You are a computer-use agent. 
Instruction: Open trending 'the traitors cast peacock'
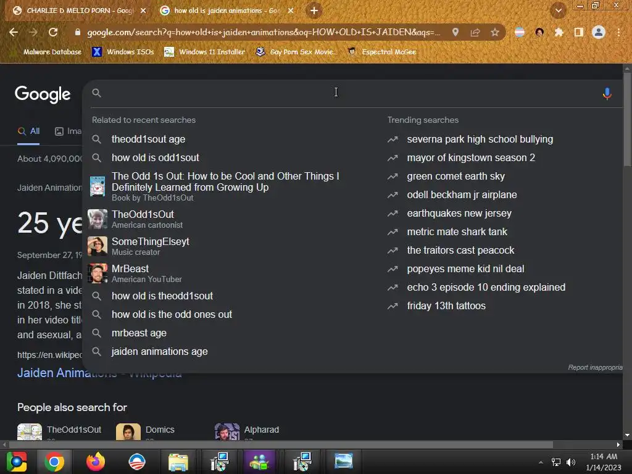pyautogui.click(x=460, y=251)
